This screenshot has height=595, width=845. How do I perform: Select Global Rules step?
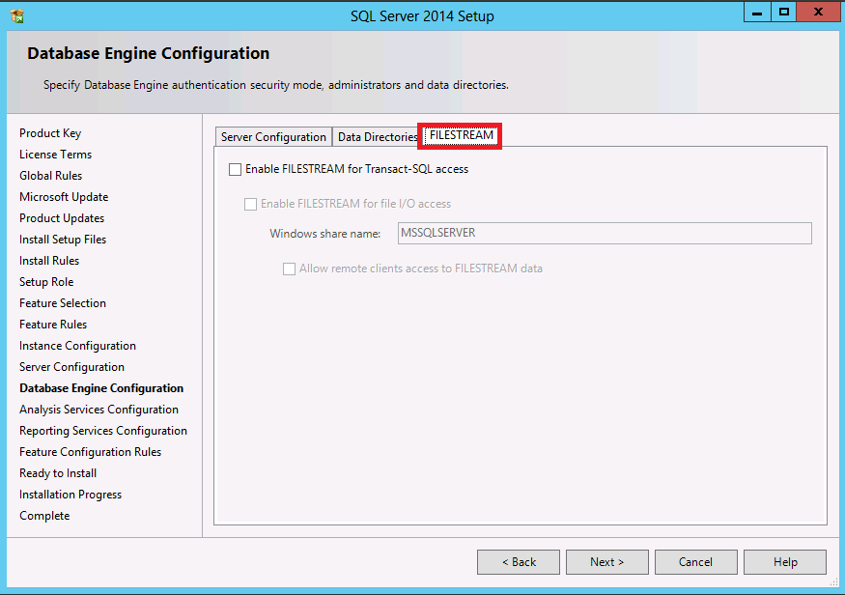tap(50, 176)
